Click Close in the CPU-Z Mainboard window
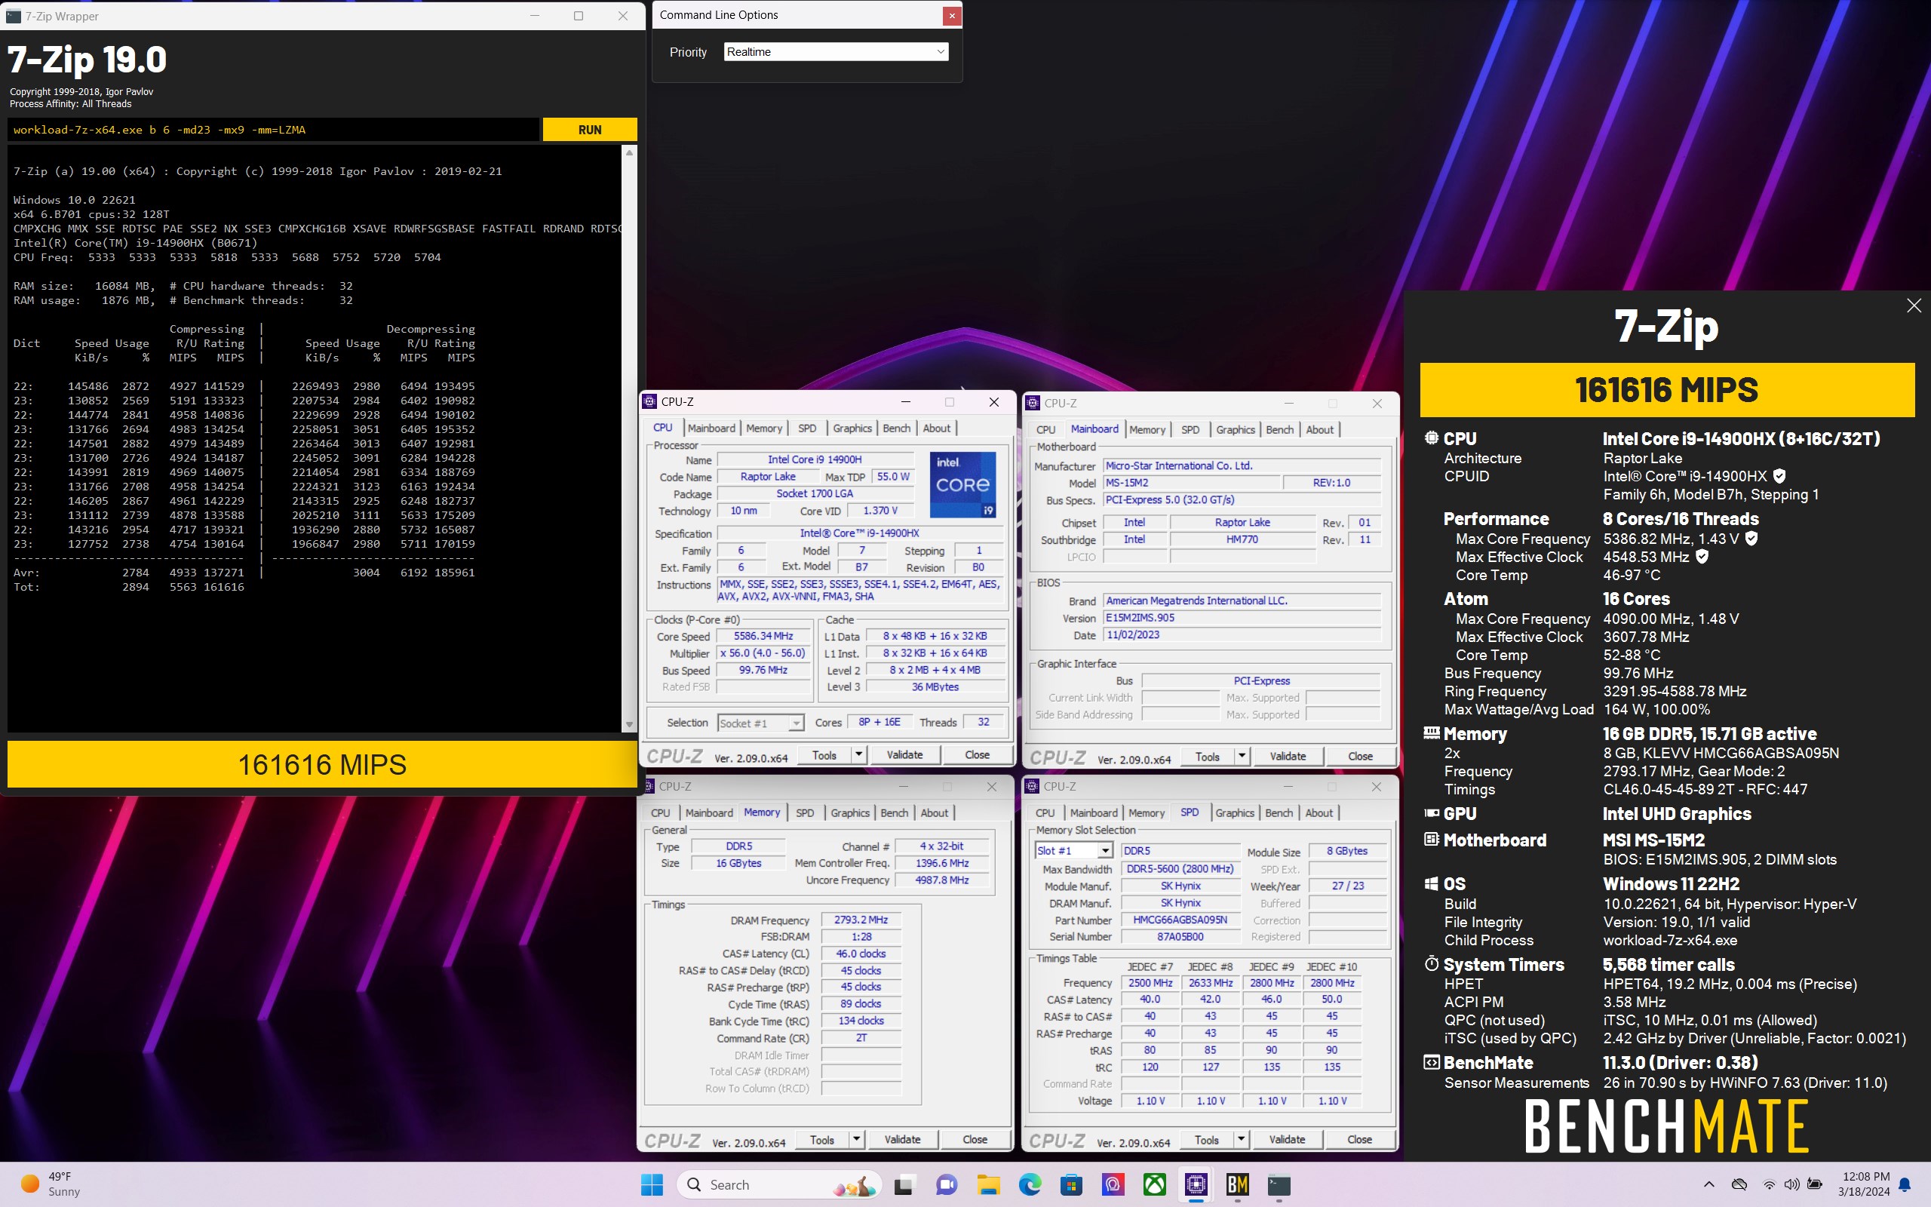This screenshot has height=1207, width=1931. click(x=1360, y=756)
